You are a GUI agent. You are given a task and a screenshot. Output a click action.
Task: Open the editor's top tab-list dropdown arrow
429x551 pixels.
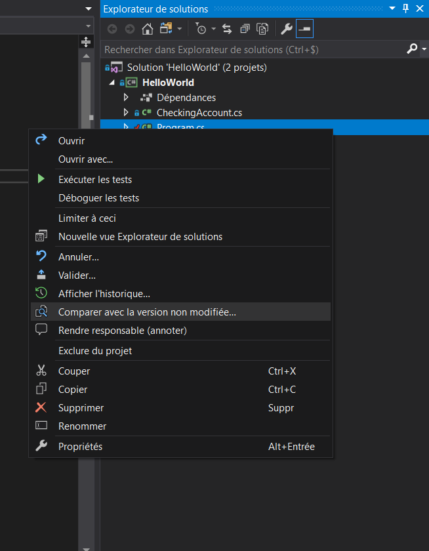(x=89, y=9)
